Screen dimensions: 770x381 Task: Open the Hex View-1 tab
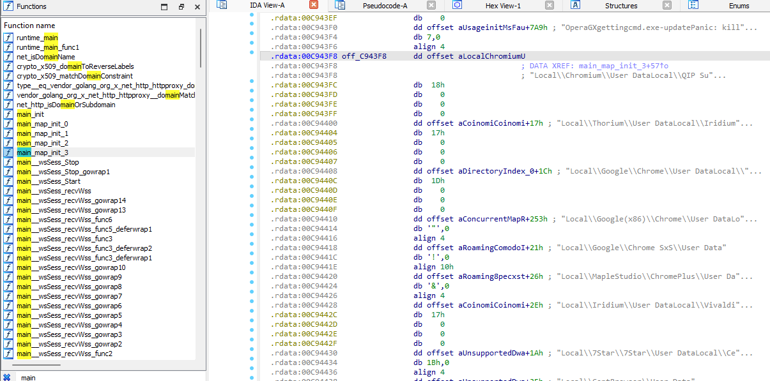click(x=503, y=6)
